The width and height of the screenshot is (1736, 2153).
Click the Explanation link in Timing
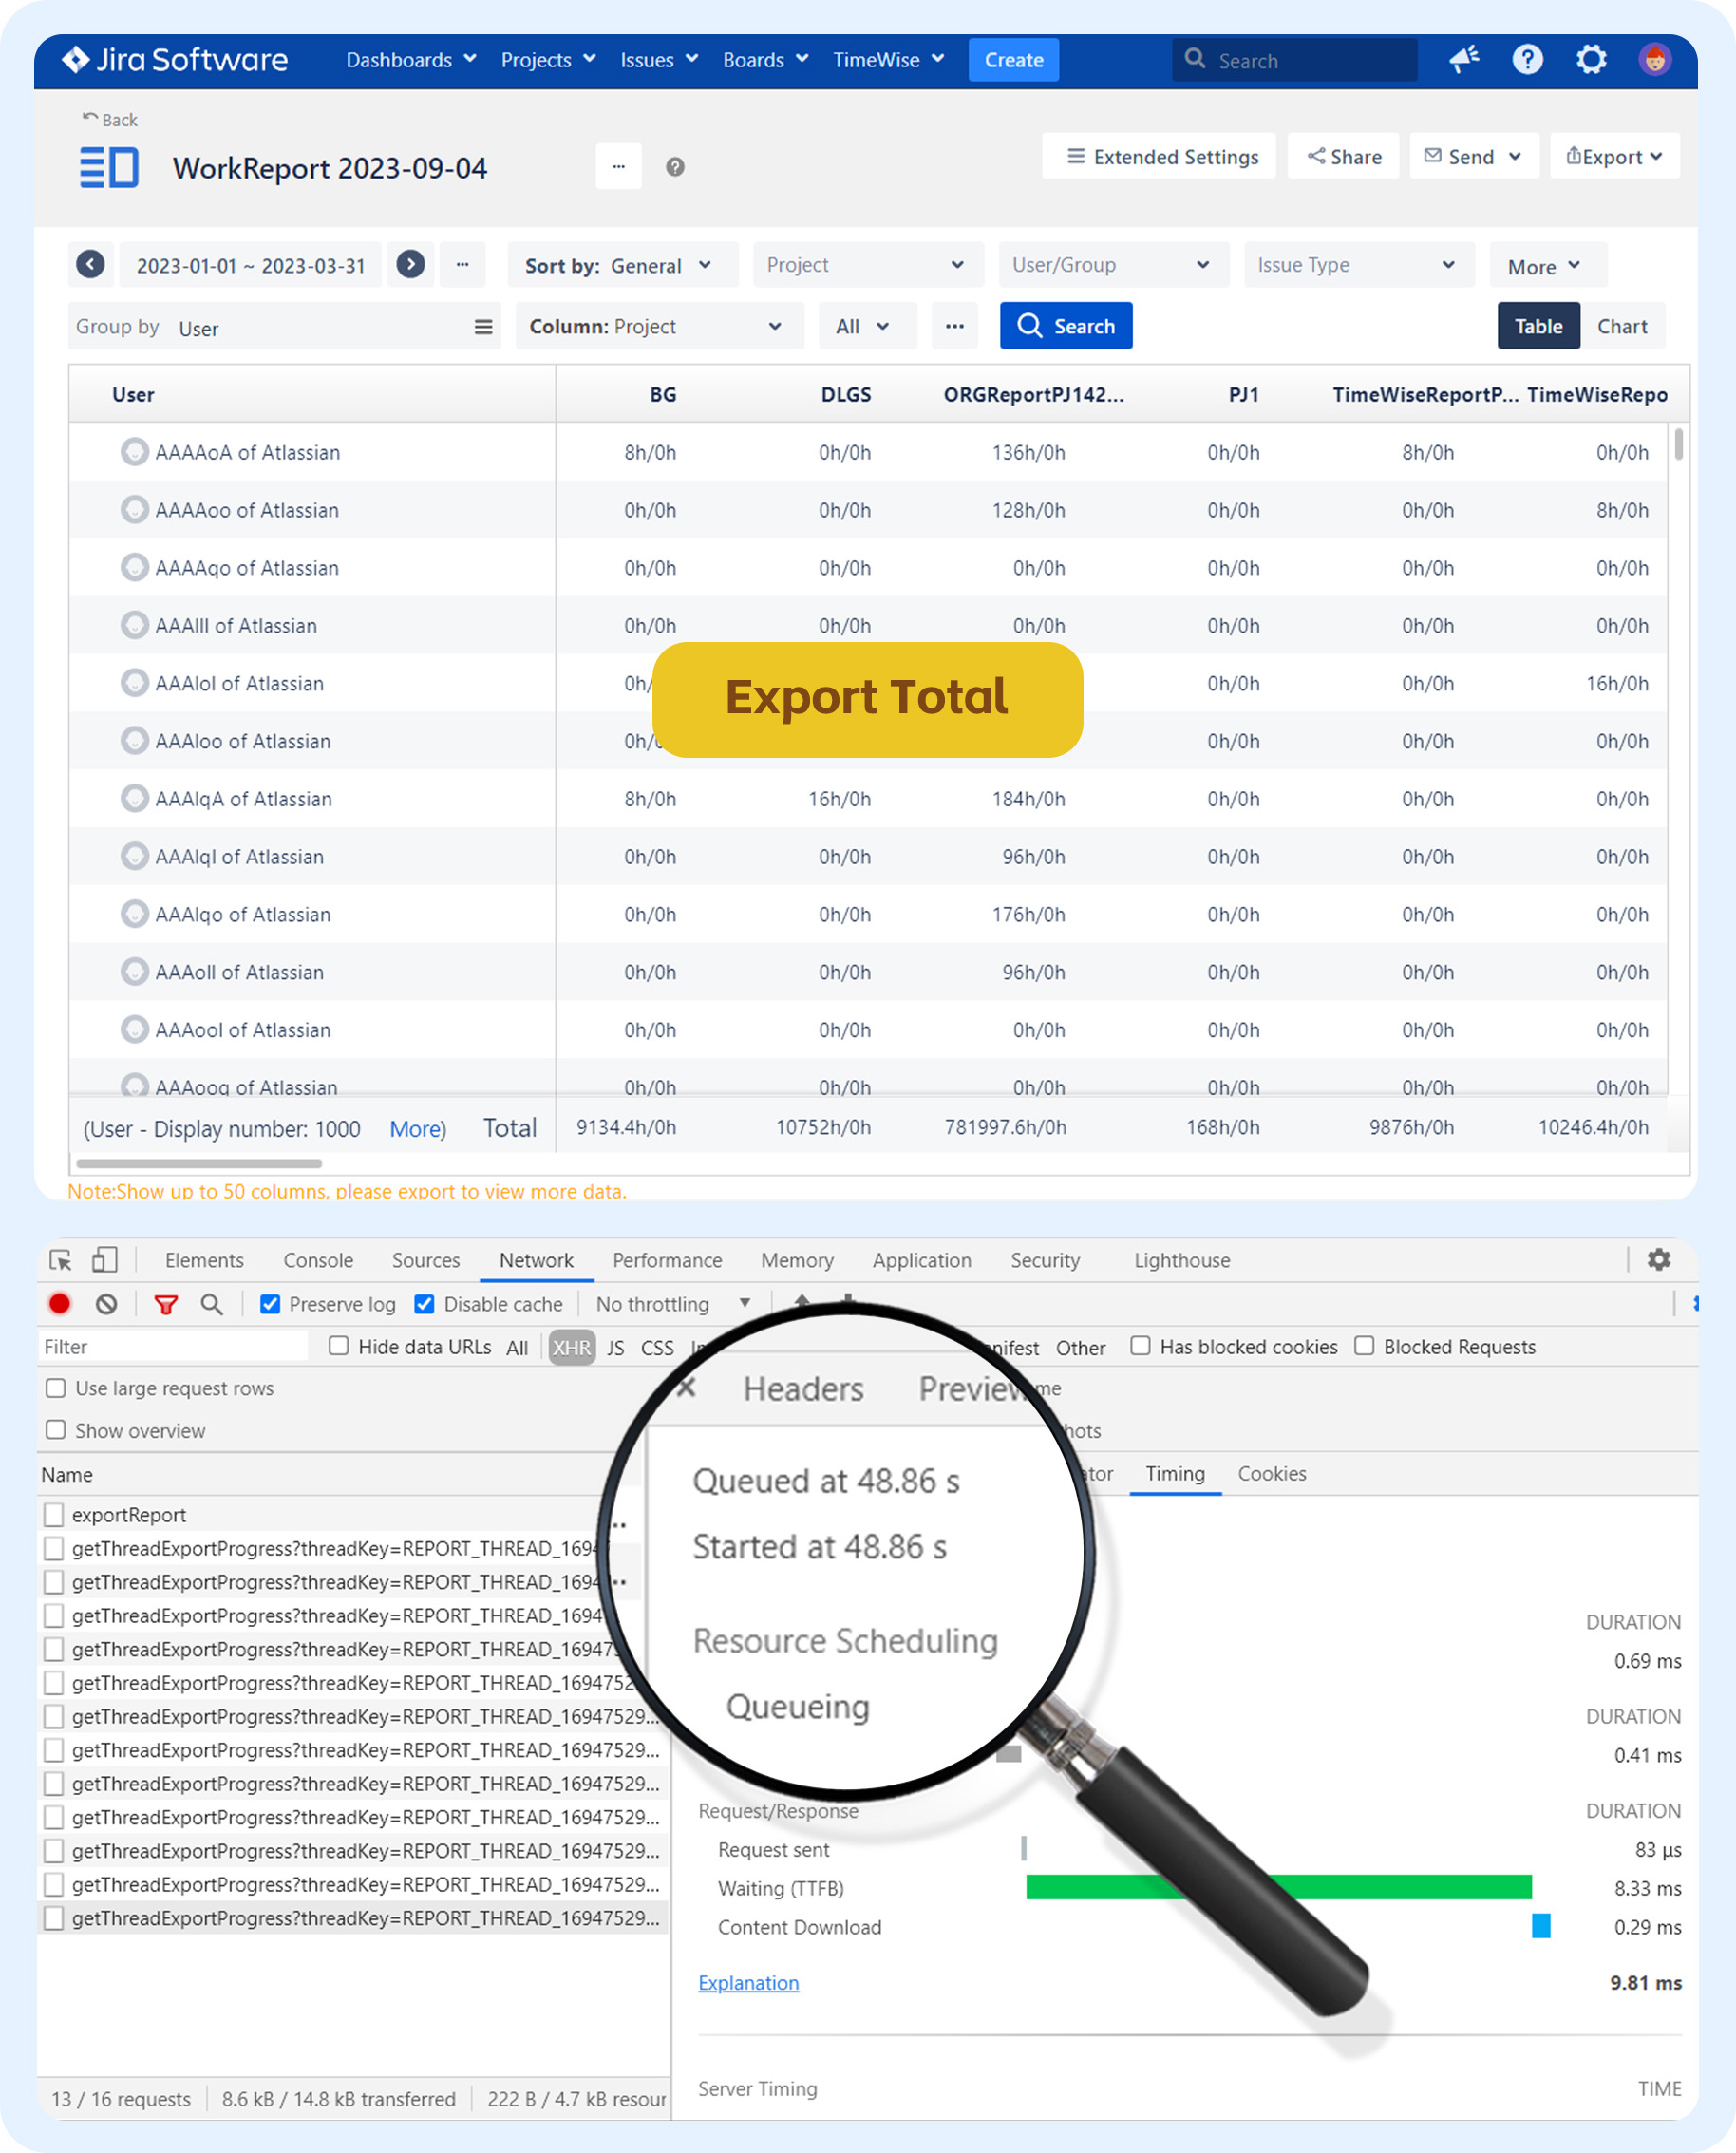(x=748, y=1982)
